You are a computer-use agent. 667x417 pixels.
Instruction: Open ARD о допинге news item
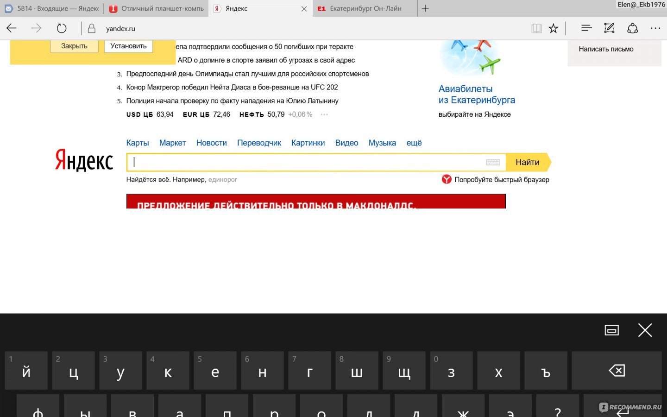(266, 60)
